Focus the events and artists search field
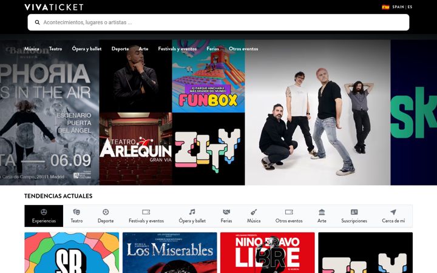This screenshot has height=273, width=437. pos(218,22)
